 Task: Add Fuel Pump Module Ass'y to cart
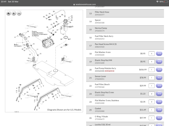point(159,70)
